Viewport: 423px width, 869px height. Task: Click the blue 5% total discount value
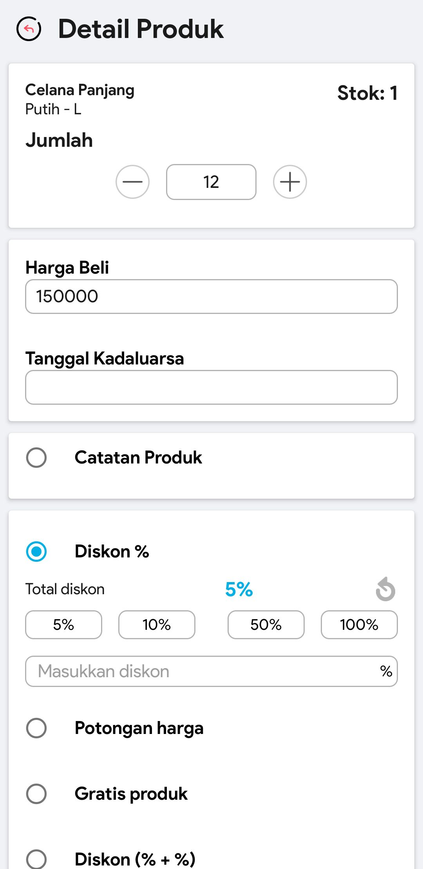239,589
